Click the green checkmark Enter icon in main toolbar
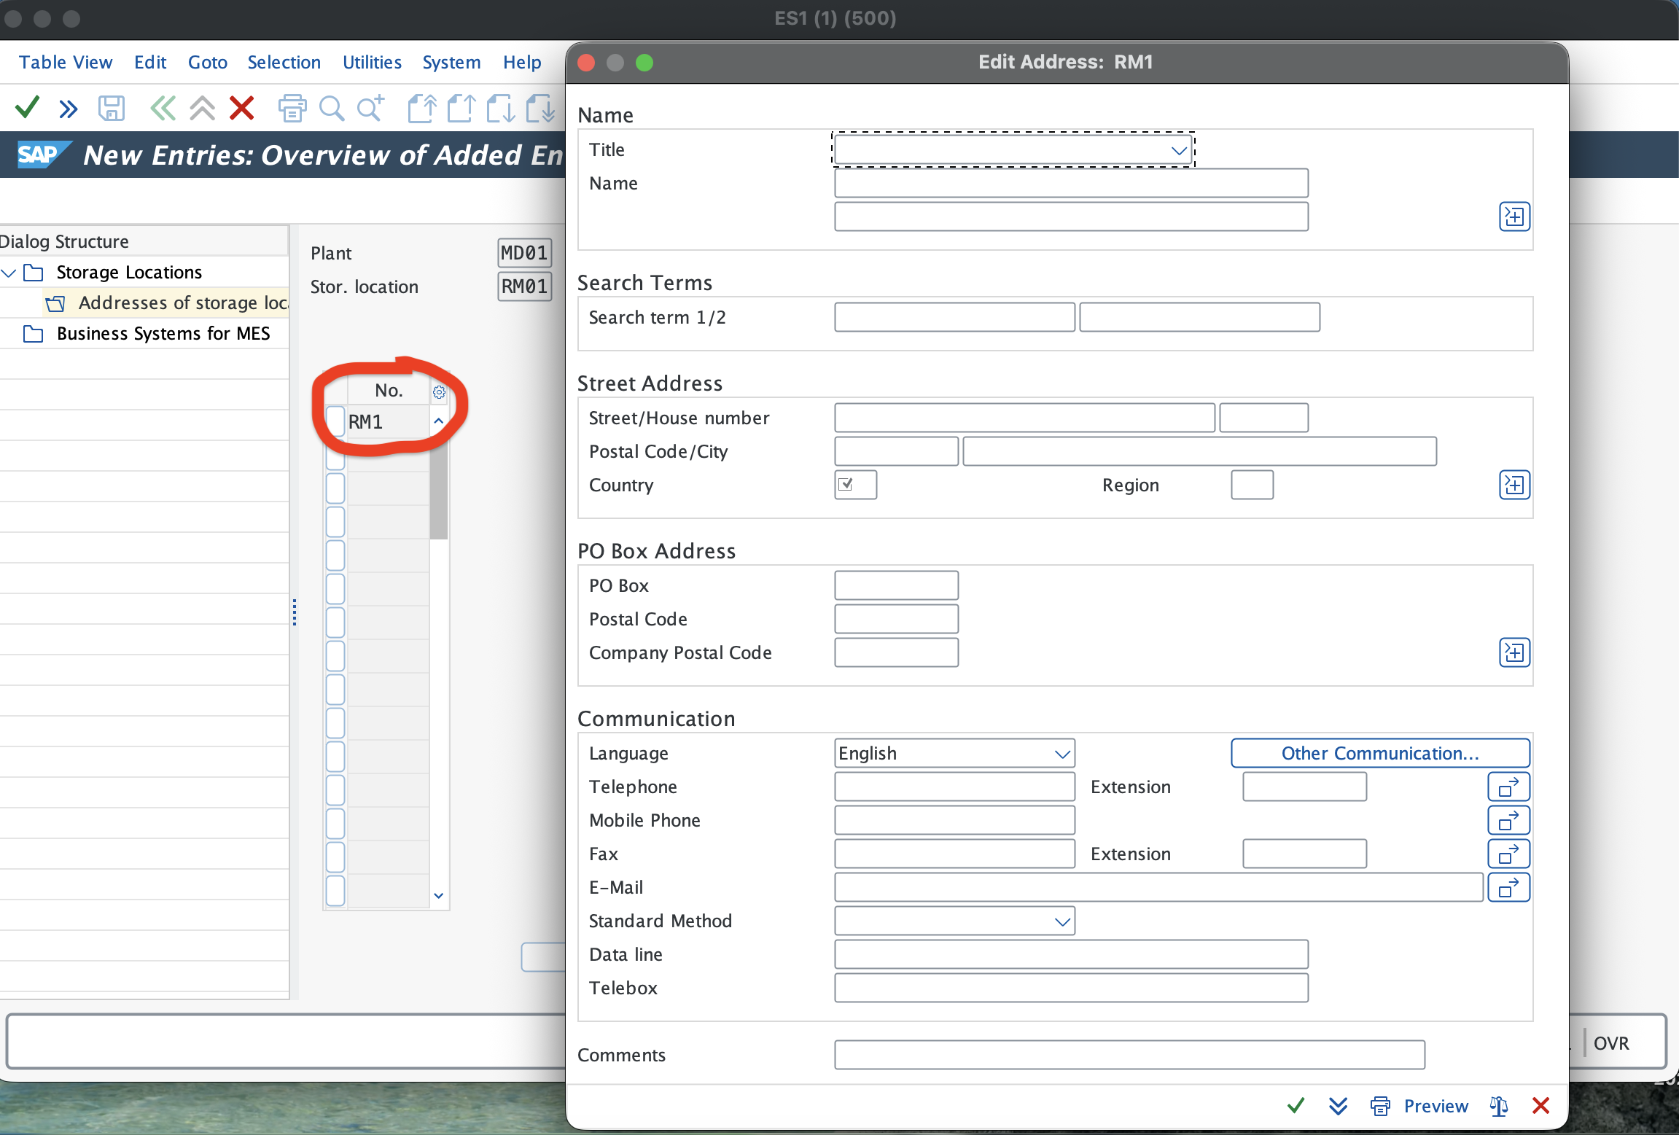The height and width of the screenshot is (1135, 1679). click(x=27, y=108)
